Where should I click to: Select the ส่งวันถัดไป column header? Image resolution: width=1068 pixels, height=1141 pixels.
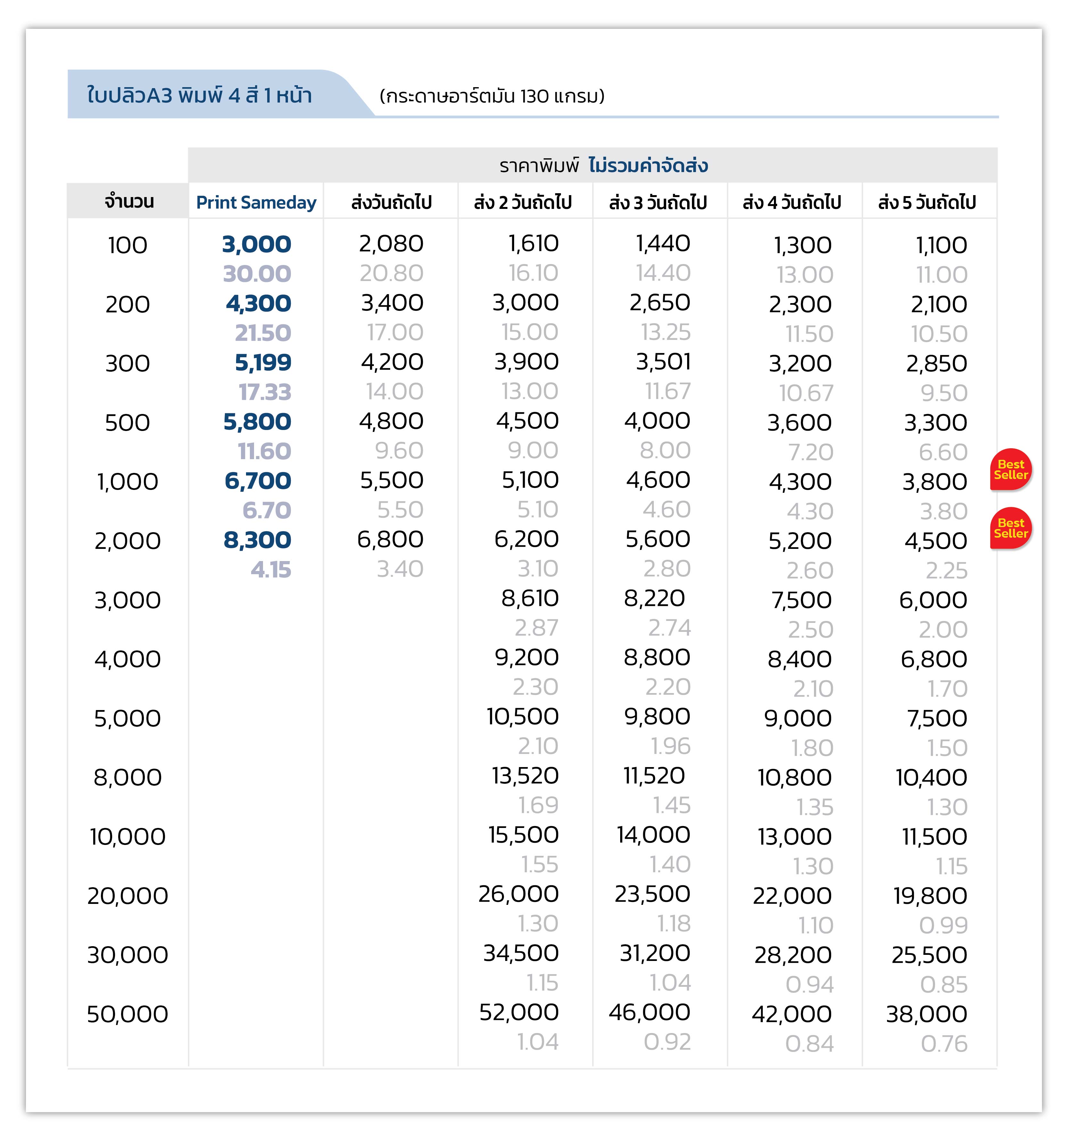tap(391, 202)
